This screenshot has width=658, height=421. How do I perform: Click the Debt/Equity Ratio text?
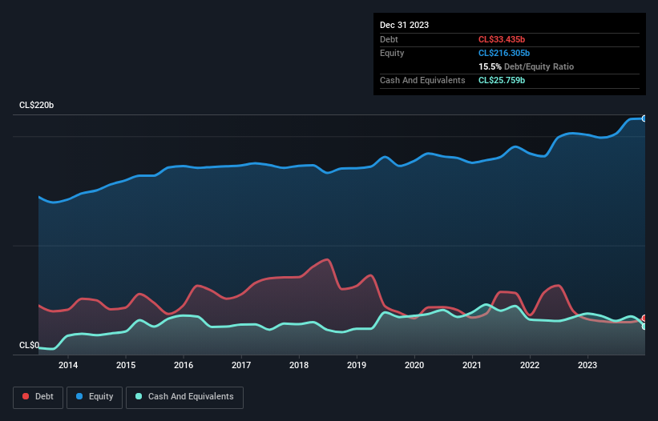pyautogui.click(x=539, y=66)
